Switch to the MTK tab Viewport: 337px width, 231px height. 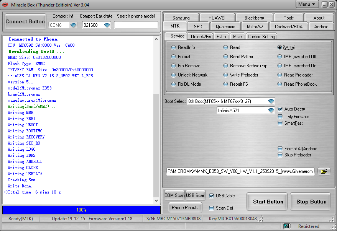[175, 26]
